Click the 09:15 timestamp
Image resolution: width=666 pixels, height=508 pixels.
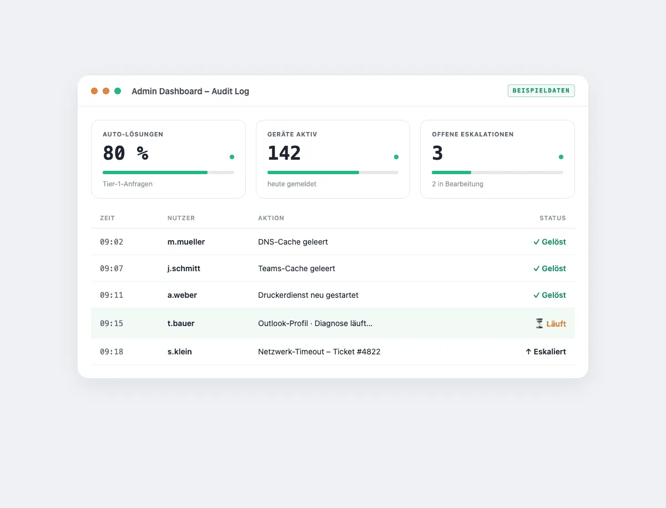[112, 323]
